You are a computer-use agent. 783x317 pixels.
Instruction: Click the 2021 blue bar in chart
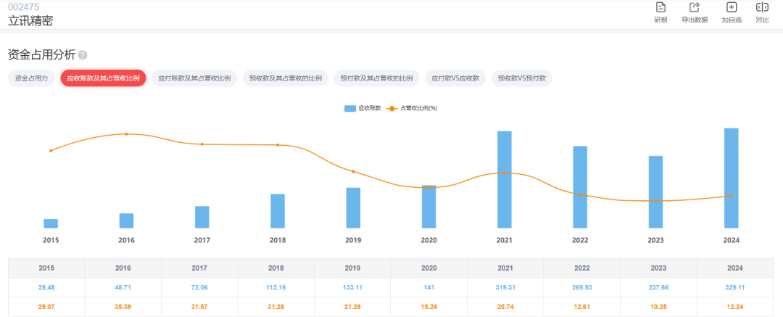point(505,179)
